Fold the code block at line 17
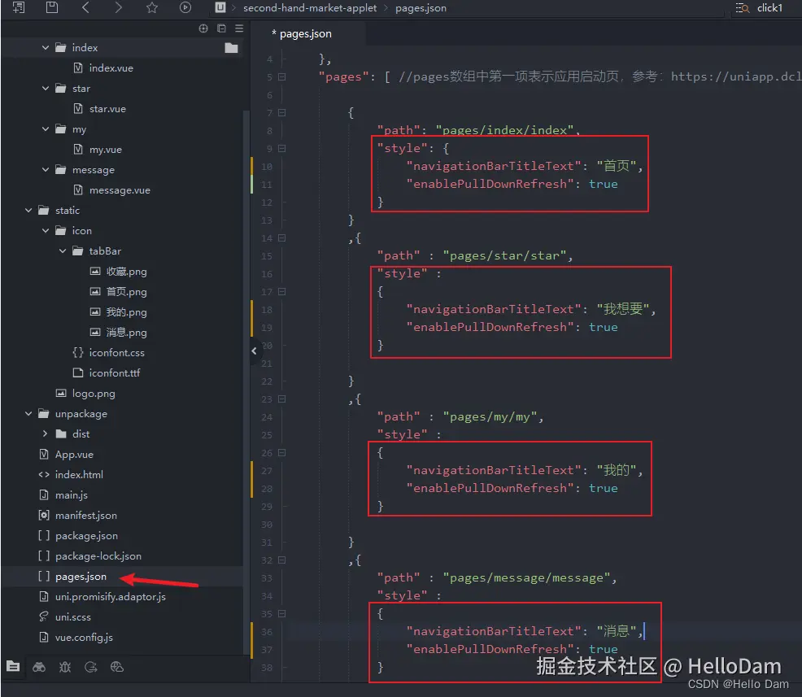The width and height of the screenshot is (802, 697). click(x=281, y=291)
